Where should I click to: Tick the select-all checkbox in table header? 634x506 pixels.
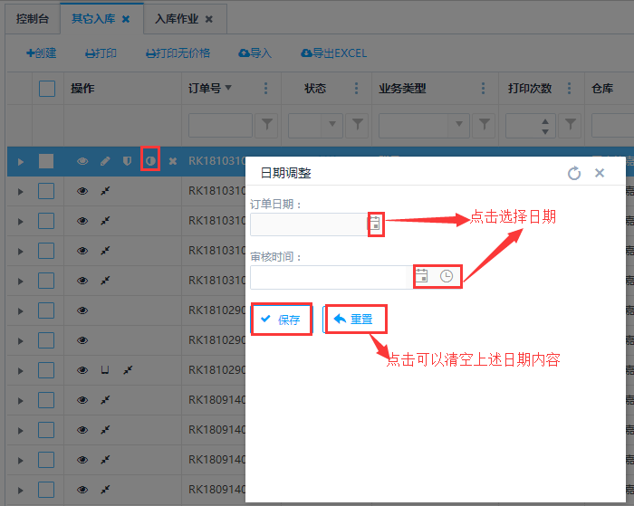47,89
